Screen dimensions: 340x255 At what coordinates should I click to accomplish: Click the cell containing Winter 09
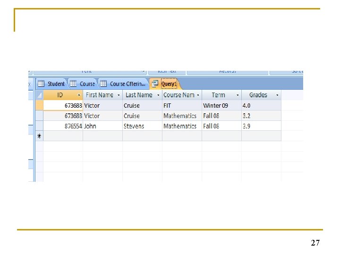(221, 105)
